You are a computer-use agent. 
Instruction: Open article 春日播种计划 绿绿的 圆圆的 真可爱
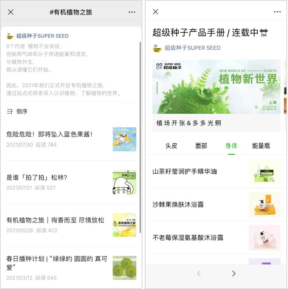[x=57, y=263]
